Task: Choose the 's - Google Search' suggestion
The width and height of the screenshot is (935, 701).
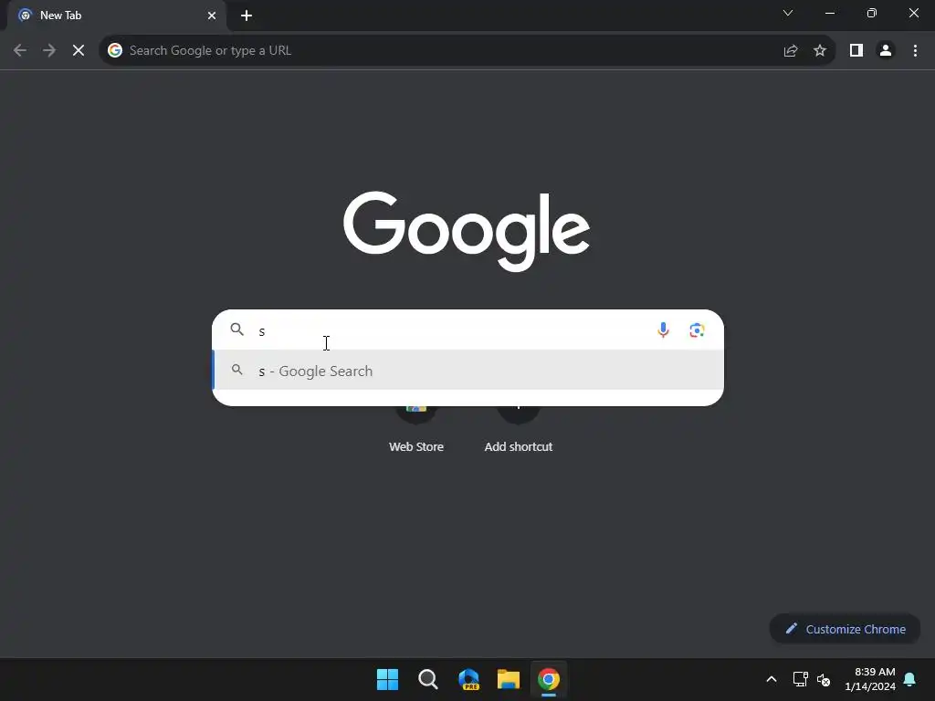Action: pos(467,371)
